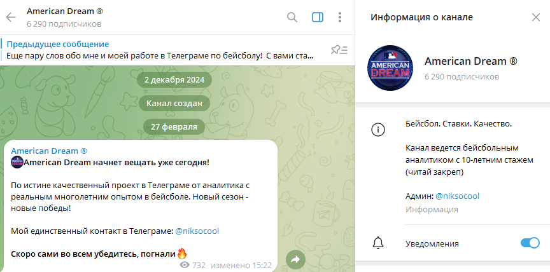Click American Dream name in info panel
Viewport: 550px width, 272px height.
point(470,61)
